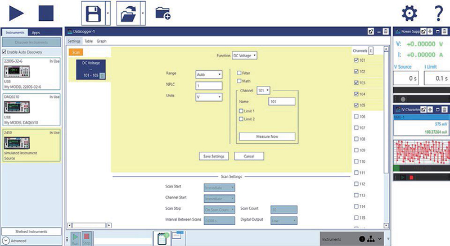This screenshot has width=450, height=246.
Task: Click Cancel button
Action: coord(249,156)
